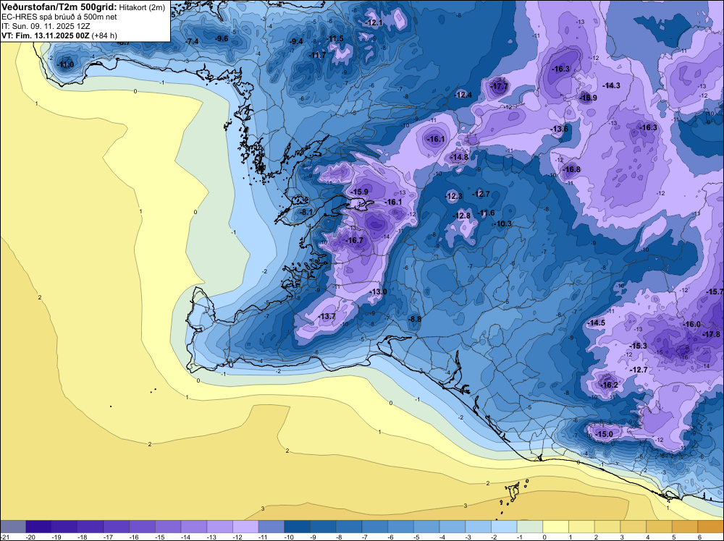Click the "VT: Fim. 13.11.2025 00Z (+84 h)" line
The height and width of the screenshot is (541, 724).
[x=59, y=35]
